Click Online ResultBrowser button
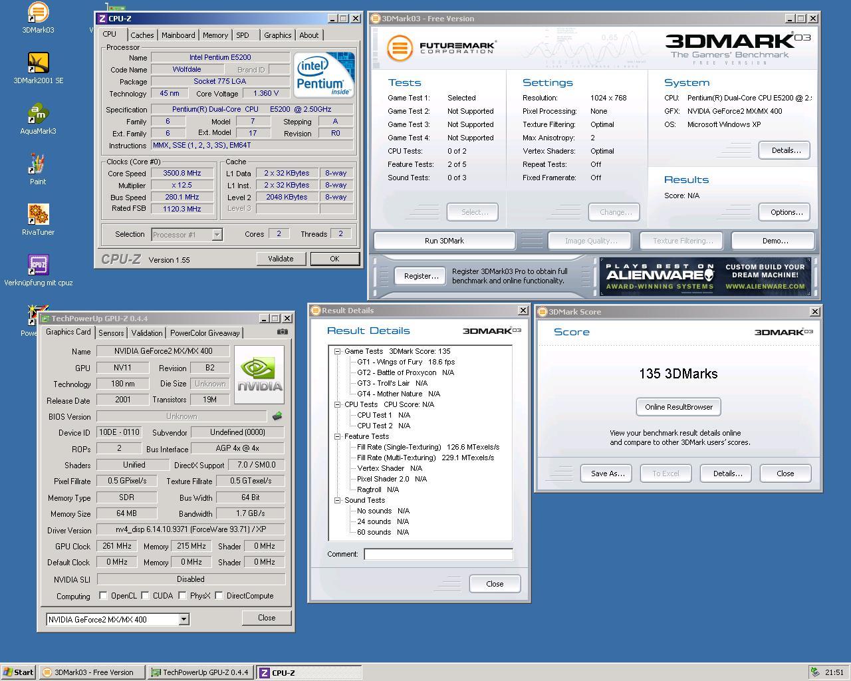This screenshot has width=851, height=681. coord(678,407)
